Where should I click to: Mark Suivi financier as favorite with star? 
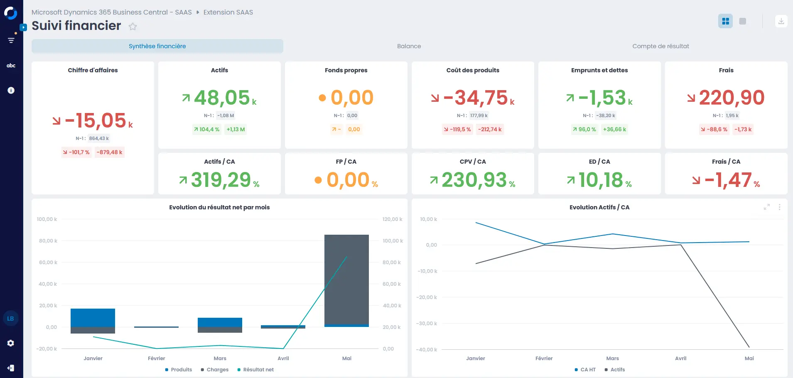pyautogui.click(x=133, y=27)
